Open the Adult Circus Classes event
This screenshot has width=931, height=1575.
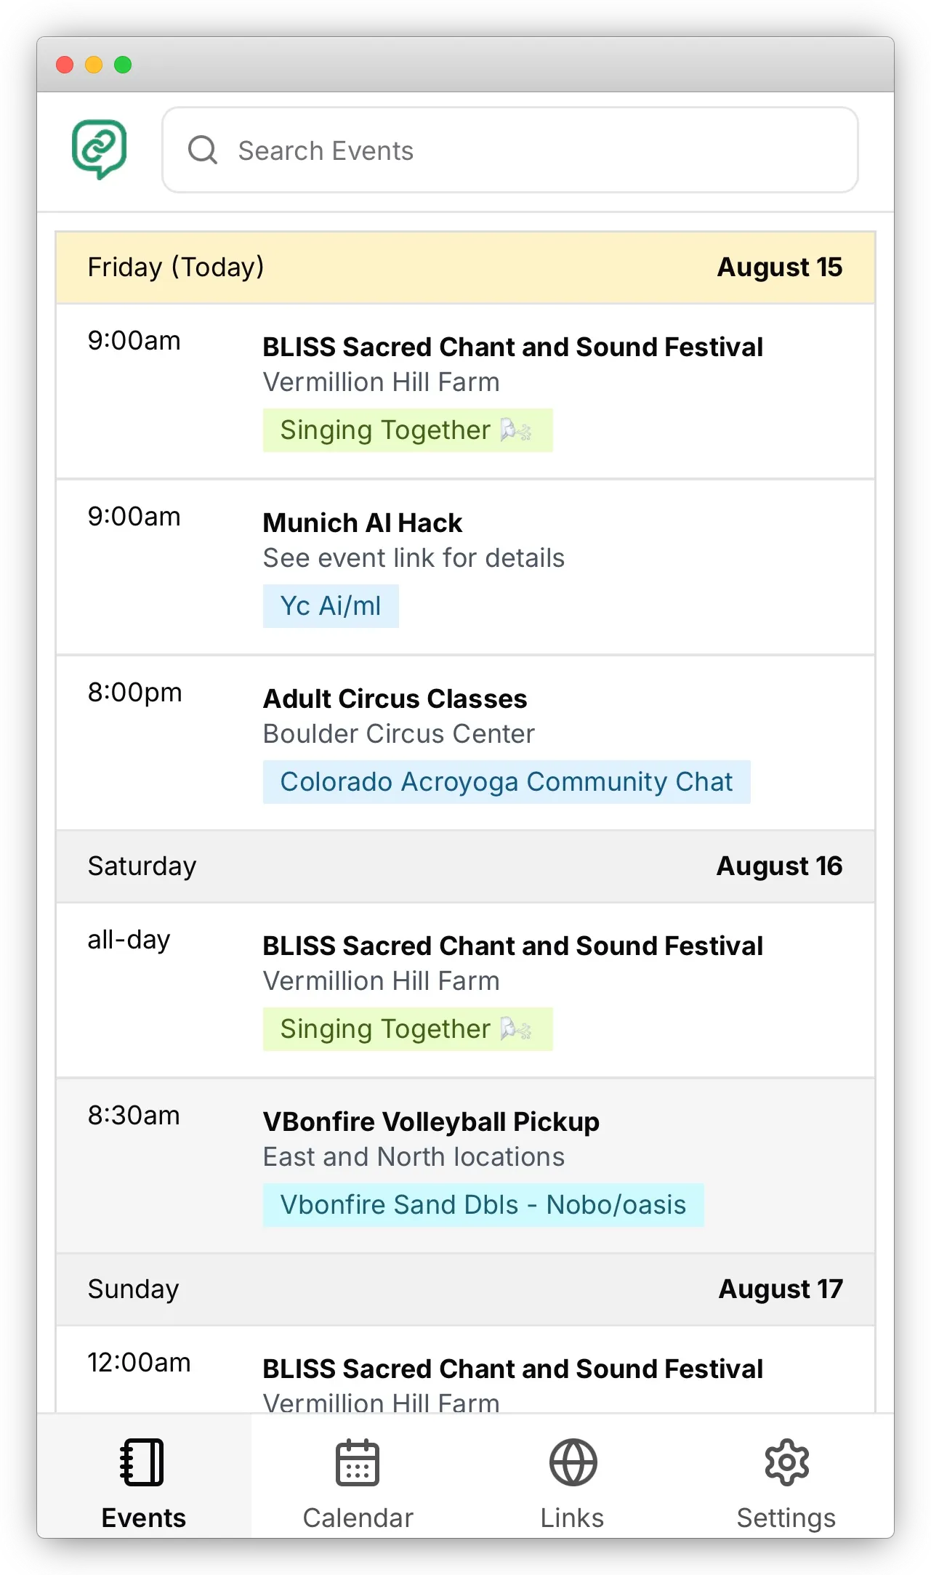coord(395,699)
